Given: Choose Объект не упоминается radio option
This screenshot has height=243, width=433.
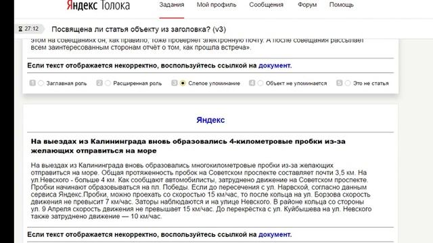Looking at the screenshot, I should 260,83.
